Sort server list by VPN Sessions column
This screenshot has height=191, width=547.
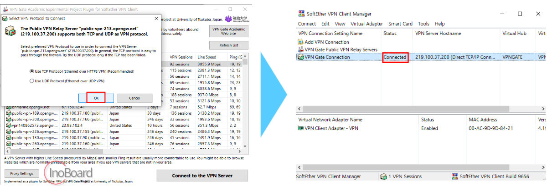coord(182,57)
